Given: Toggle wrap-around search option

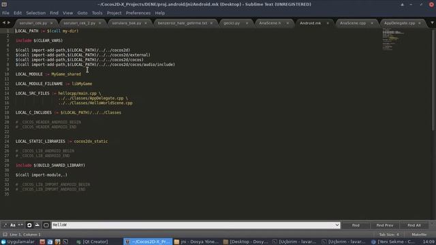Looking at the screenshot, I should [29, 225].
